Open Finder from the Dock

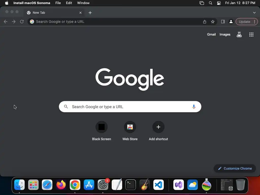(x=19, y=185)
